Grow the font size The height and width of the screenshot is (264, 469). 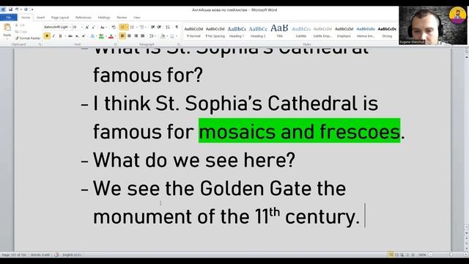tap(86, 27)
